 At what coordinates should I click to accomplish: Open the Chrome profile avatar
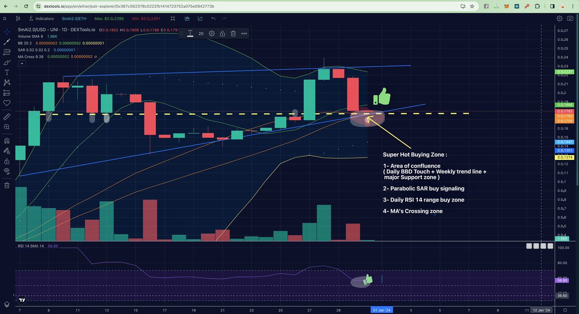(563, 6)
